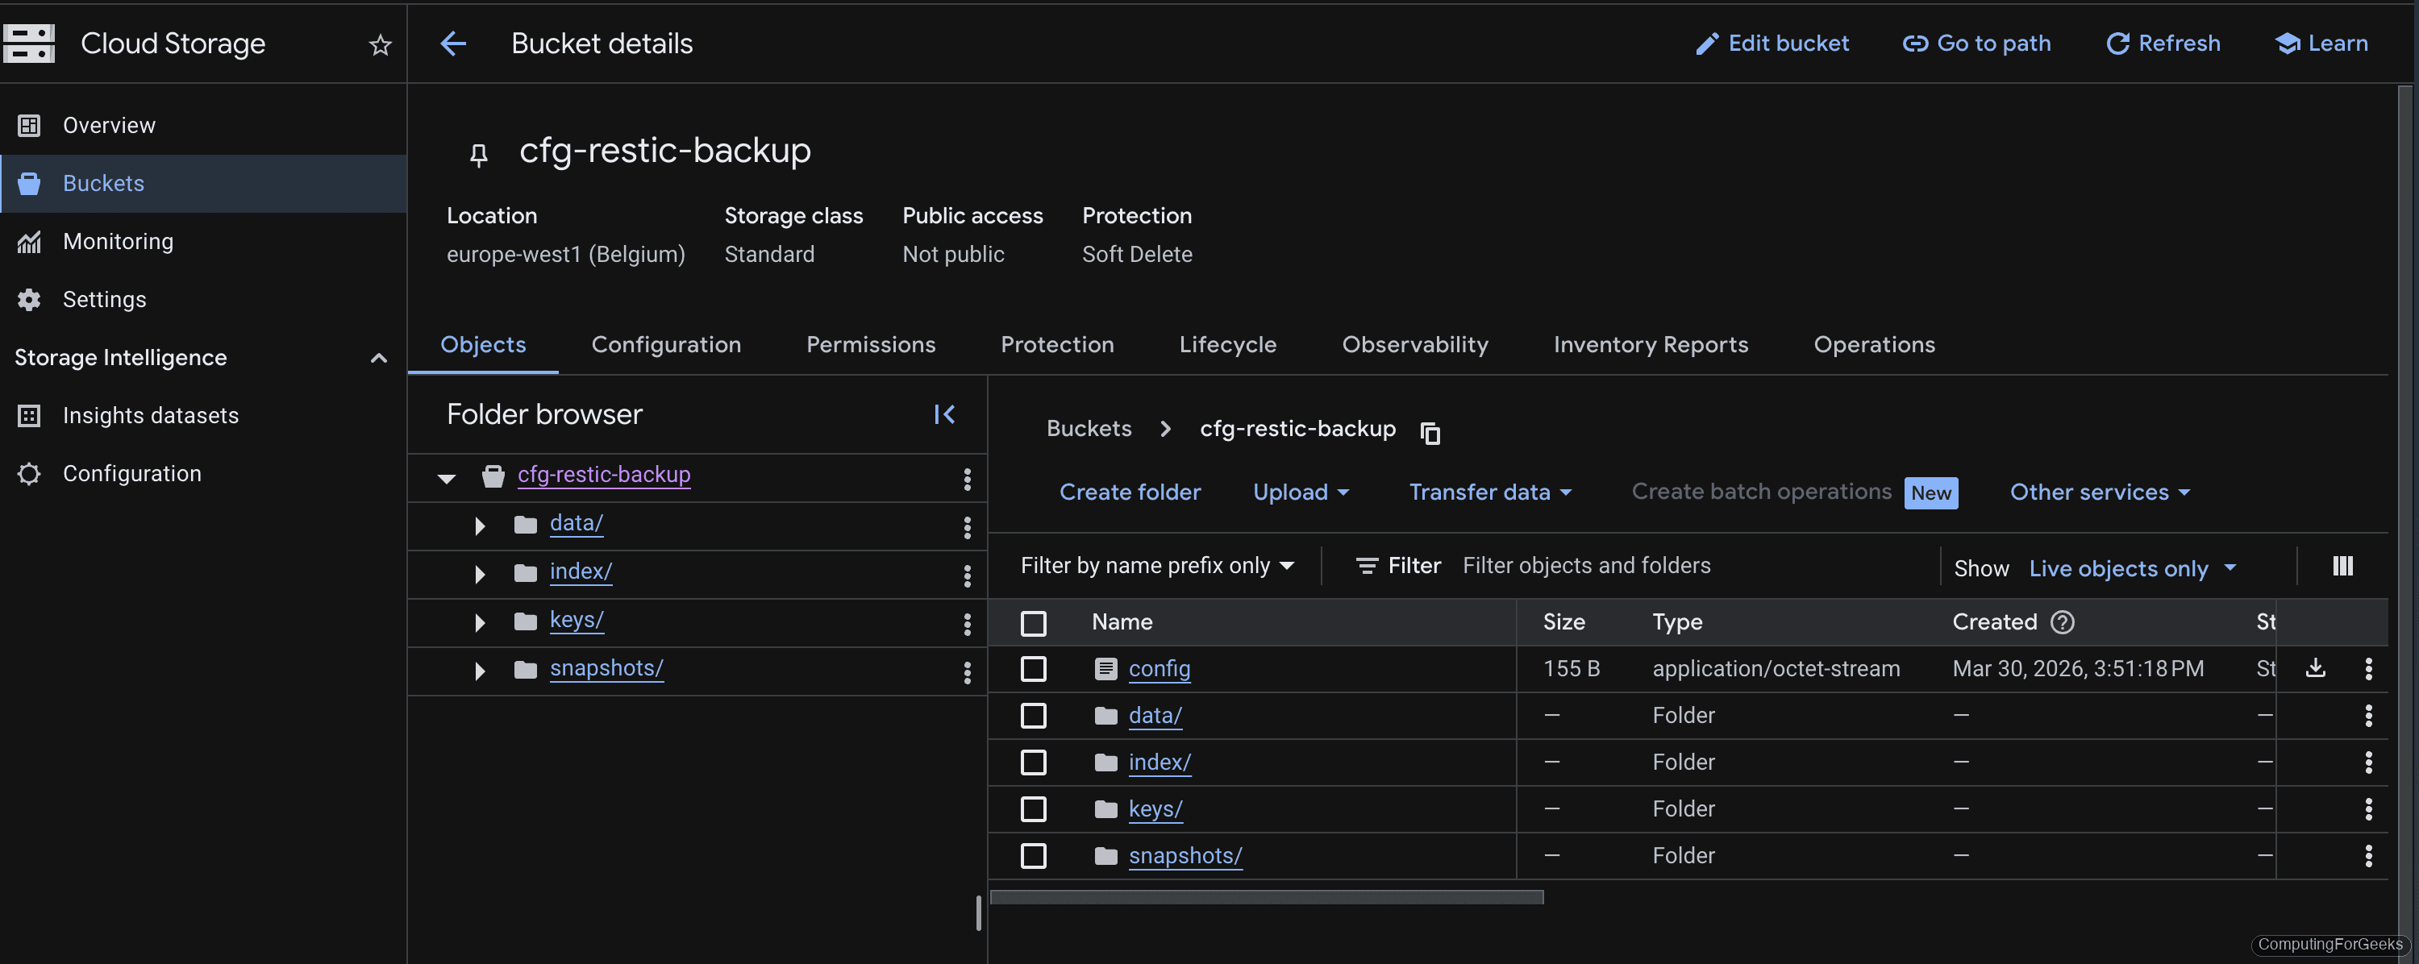Pin the cfg-restic-backup bucket
Image resolution: width=2419 pixels, height=964 pixels.
pos(480,152)
